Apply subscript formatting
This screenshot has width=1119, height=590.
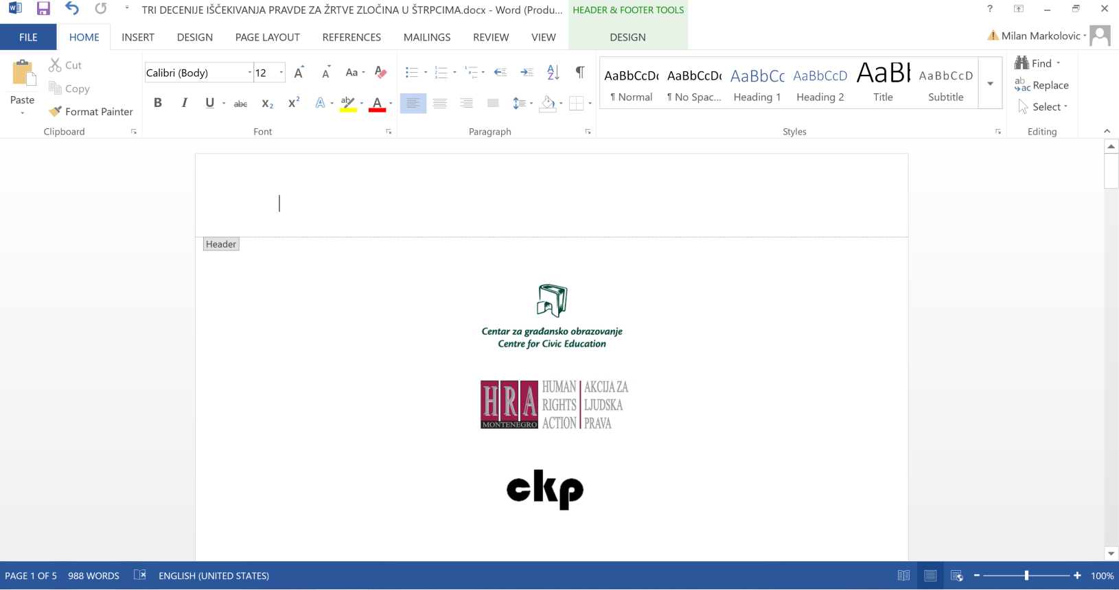pyautogui.click(x=268, y=104)
